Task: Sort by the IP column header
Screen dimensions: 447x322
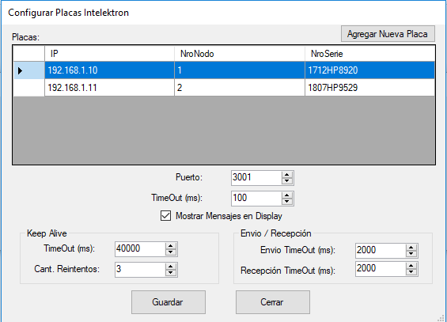Action: coord(109,54)
